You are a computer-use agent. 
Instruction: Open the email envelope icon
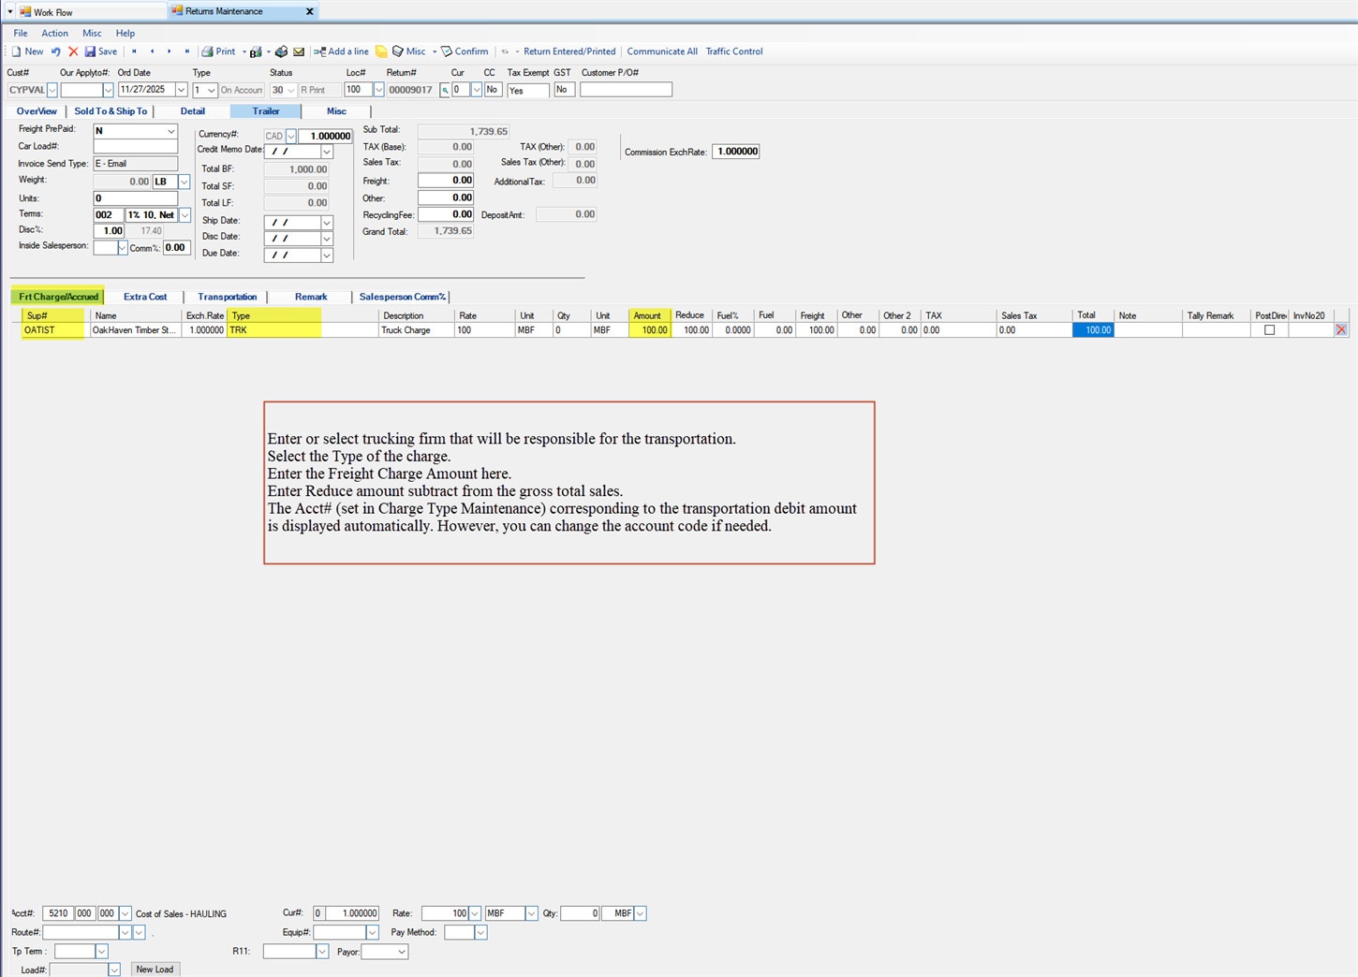pyautogui.click(x=300, y=51)
